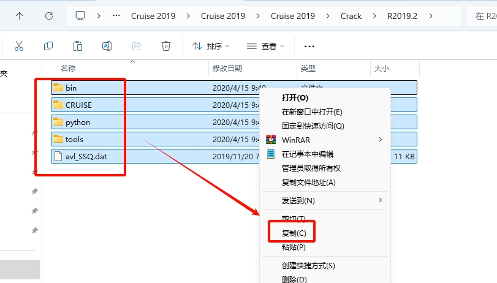Choose 复制文件地址(A) menu entry

tap(325, 182)
